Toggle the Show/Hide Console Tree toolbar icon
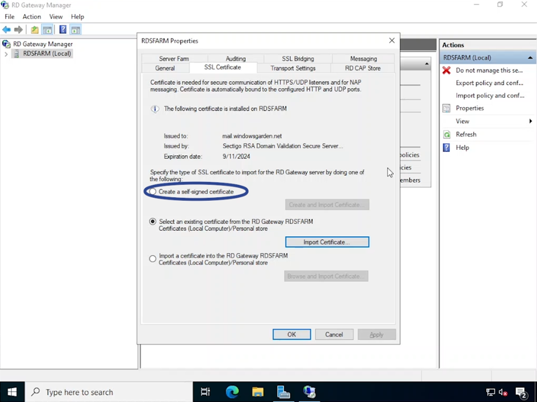 (x=47, y=29)
